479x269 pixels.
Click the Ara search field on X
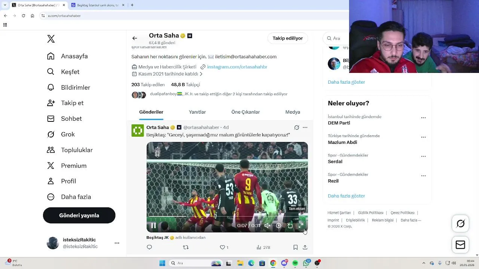(337, 38)
